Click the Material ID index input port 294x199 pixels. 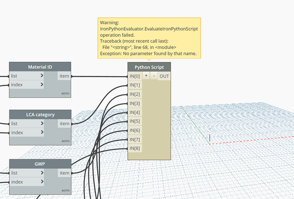pos(26,85)
